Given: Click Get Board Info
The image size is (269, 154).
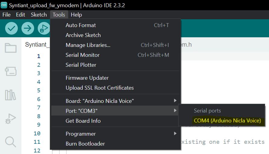Looking at the screenshot, I should point(83,121).
